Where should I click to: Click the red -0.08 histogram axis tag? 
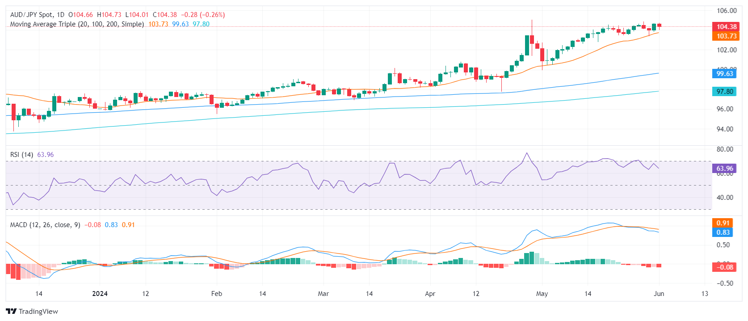pos(724,267)
